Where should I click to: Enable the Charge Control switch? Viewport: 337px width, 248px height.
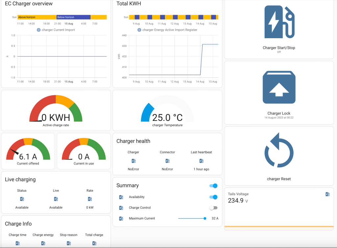(x=214, y=208)
